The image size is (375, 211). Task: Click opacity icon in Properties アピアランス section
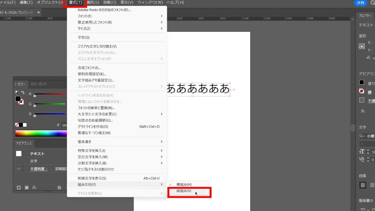361,100
